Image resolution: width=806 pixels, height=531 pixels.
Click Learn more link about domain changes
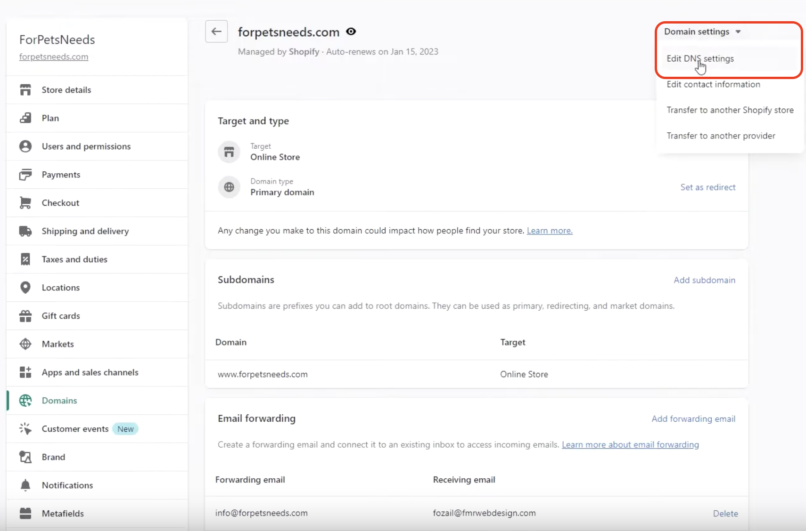point(550,231)
